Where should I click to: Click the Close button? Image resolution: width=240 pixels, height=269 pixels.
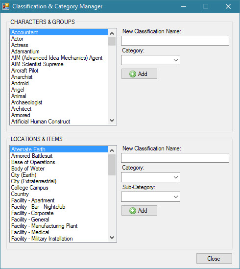(214, 259)
